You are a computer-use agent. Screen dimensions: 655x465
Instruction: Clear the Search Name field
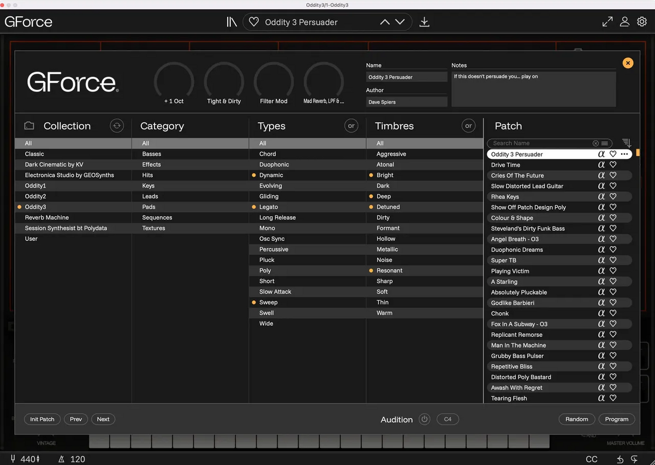click(x=596, y=143)
